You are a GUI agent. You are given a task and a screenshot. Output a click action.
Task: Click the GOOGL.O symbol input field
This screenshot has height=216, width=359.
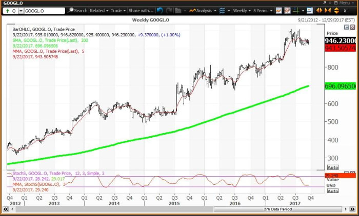click(45, 10)
